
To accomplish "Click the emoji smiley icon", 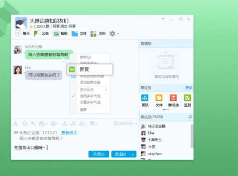I will pyautogui.click(x=24, y=124).
